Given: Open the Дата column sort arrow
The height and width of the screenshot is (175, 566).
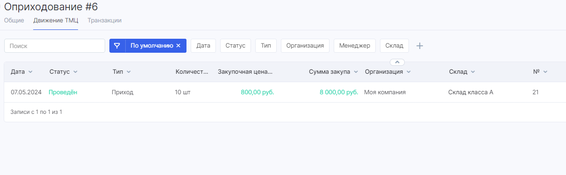Looking at the screenshot, I should [30, 72].
